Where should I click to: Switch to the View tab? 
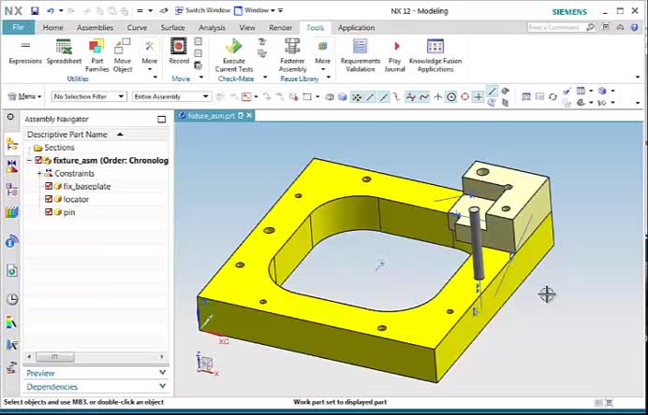coord(247,28)
